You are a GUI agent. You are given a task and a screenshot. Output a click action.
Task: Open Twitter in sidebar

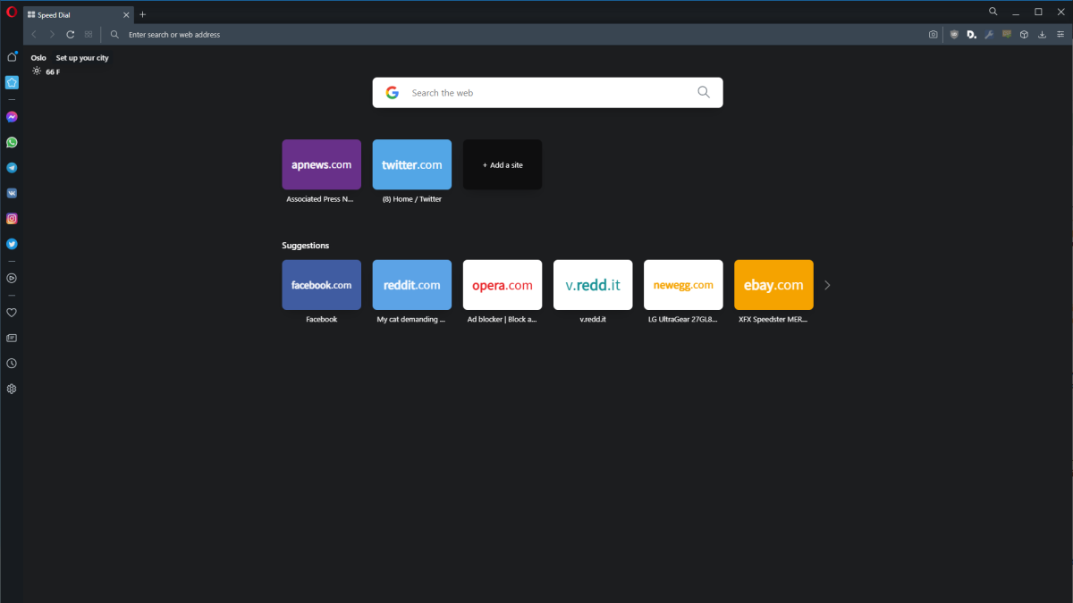click(12, 243)
